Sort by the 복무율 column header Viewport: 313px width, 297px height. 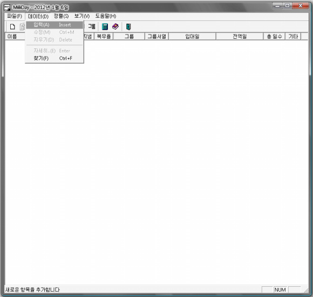104,37
